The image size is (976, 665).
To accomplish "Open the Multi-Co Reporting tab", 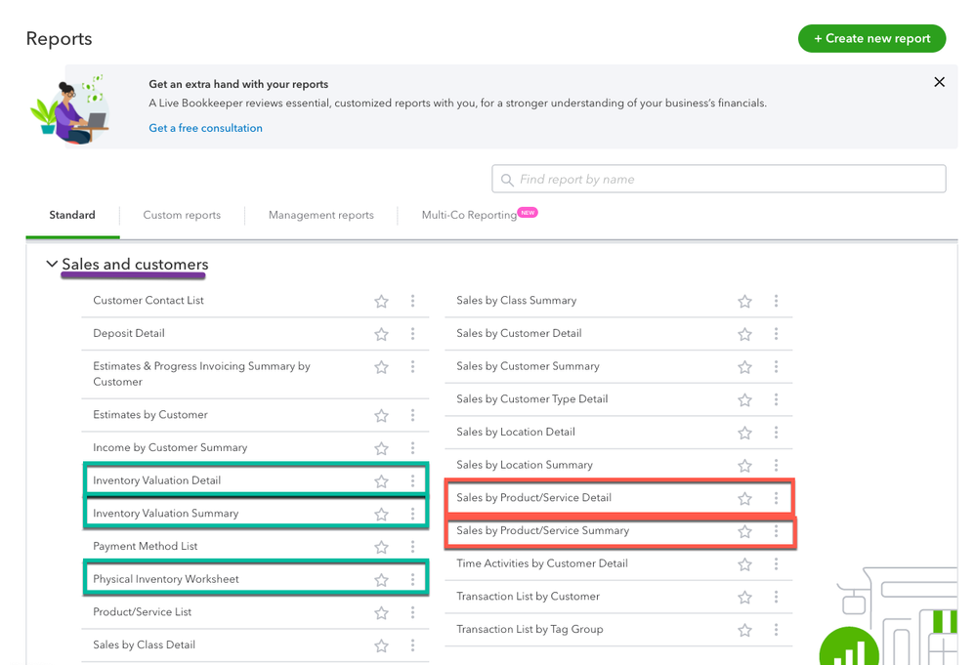I will (466, 215).
